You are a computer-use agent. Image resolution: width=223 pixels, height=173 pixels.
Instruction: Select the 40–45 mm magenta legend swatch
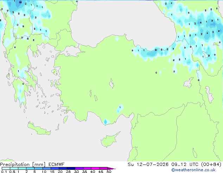[95, 168]
